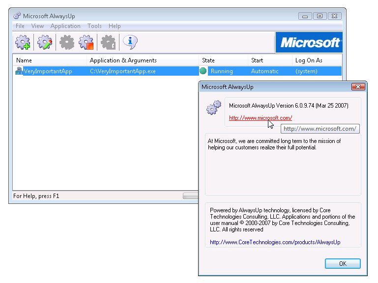Sort by the Name column header
This screenshot has height=283, width=378.
tap(50, 60)
